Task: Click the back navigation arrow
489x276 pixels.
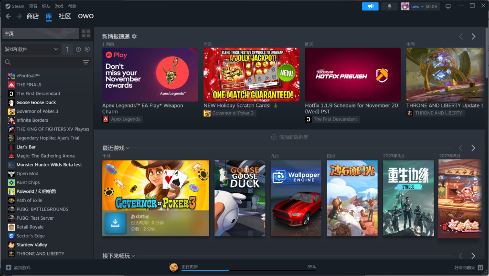Action: click(x=9, y=16)
